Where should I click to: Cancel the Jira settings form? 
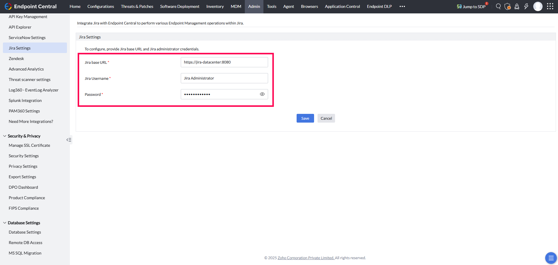tap(326, 118)
